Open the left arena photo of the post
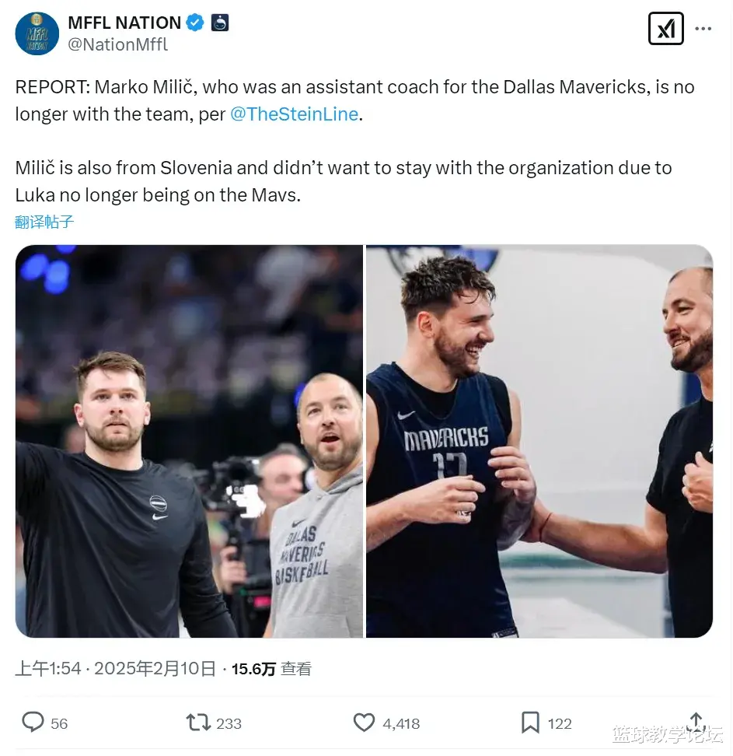The width and height of the screenshot is (733, 756). [189, 441]
